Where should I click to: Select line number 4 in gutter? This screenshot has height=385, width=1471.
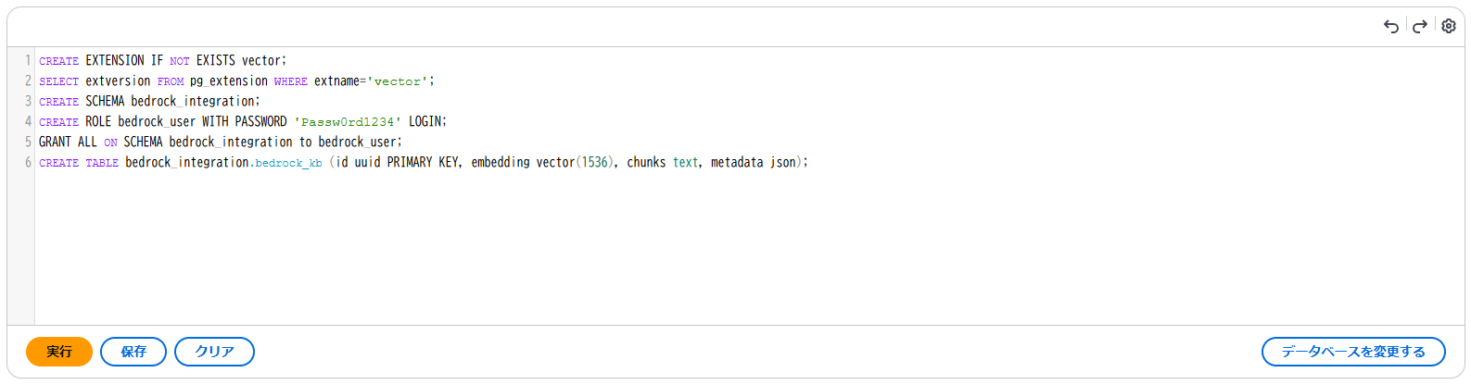point(28,121)
